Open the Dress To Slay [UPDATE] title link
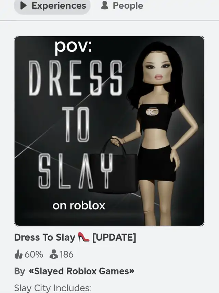Image resolution: width=219 pixels, height=293 pixels. tap(75, 237)
